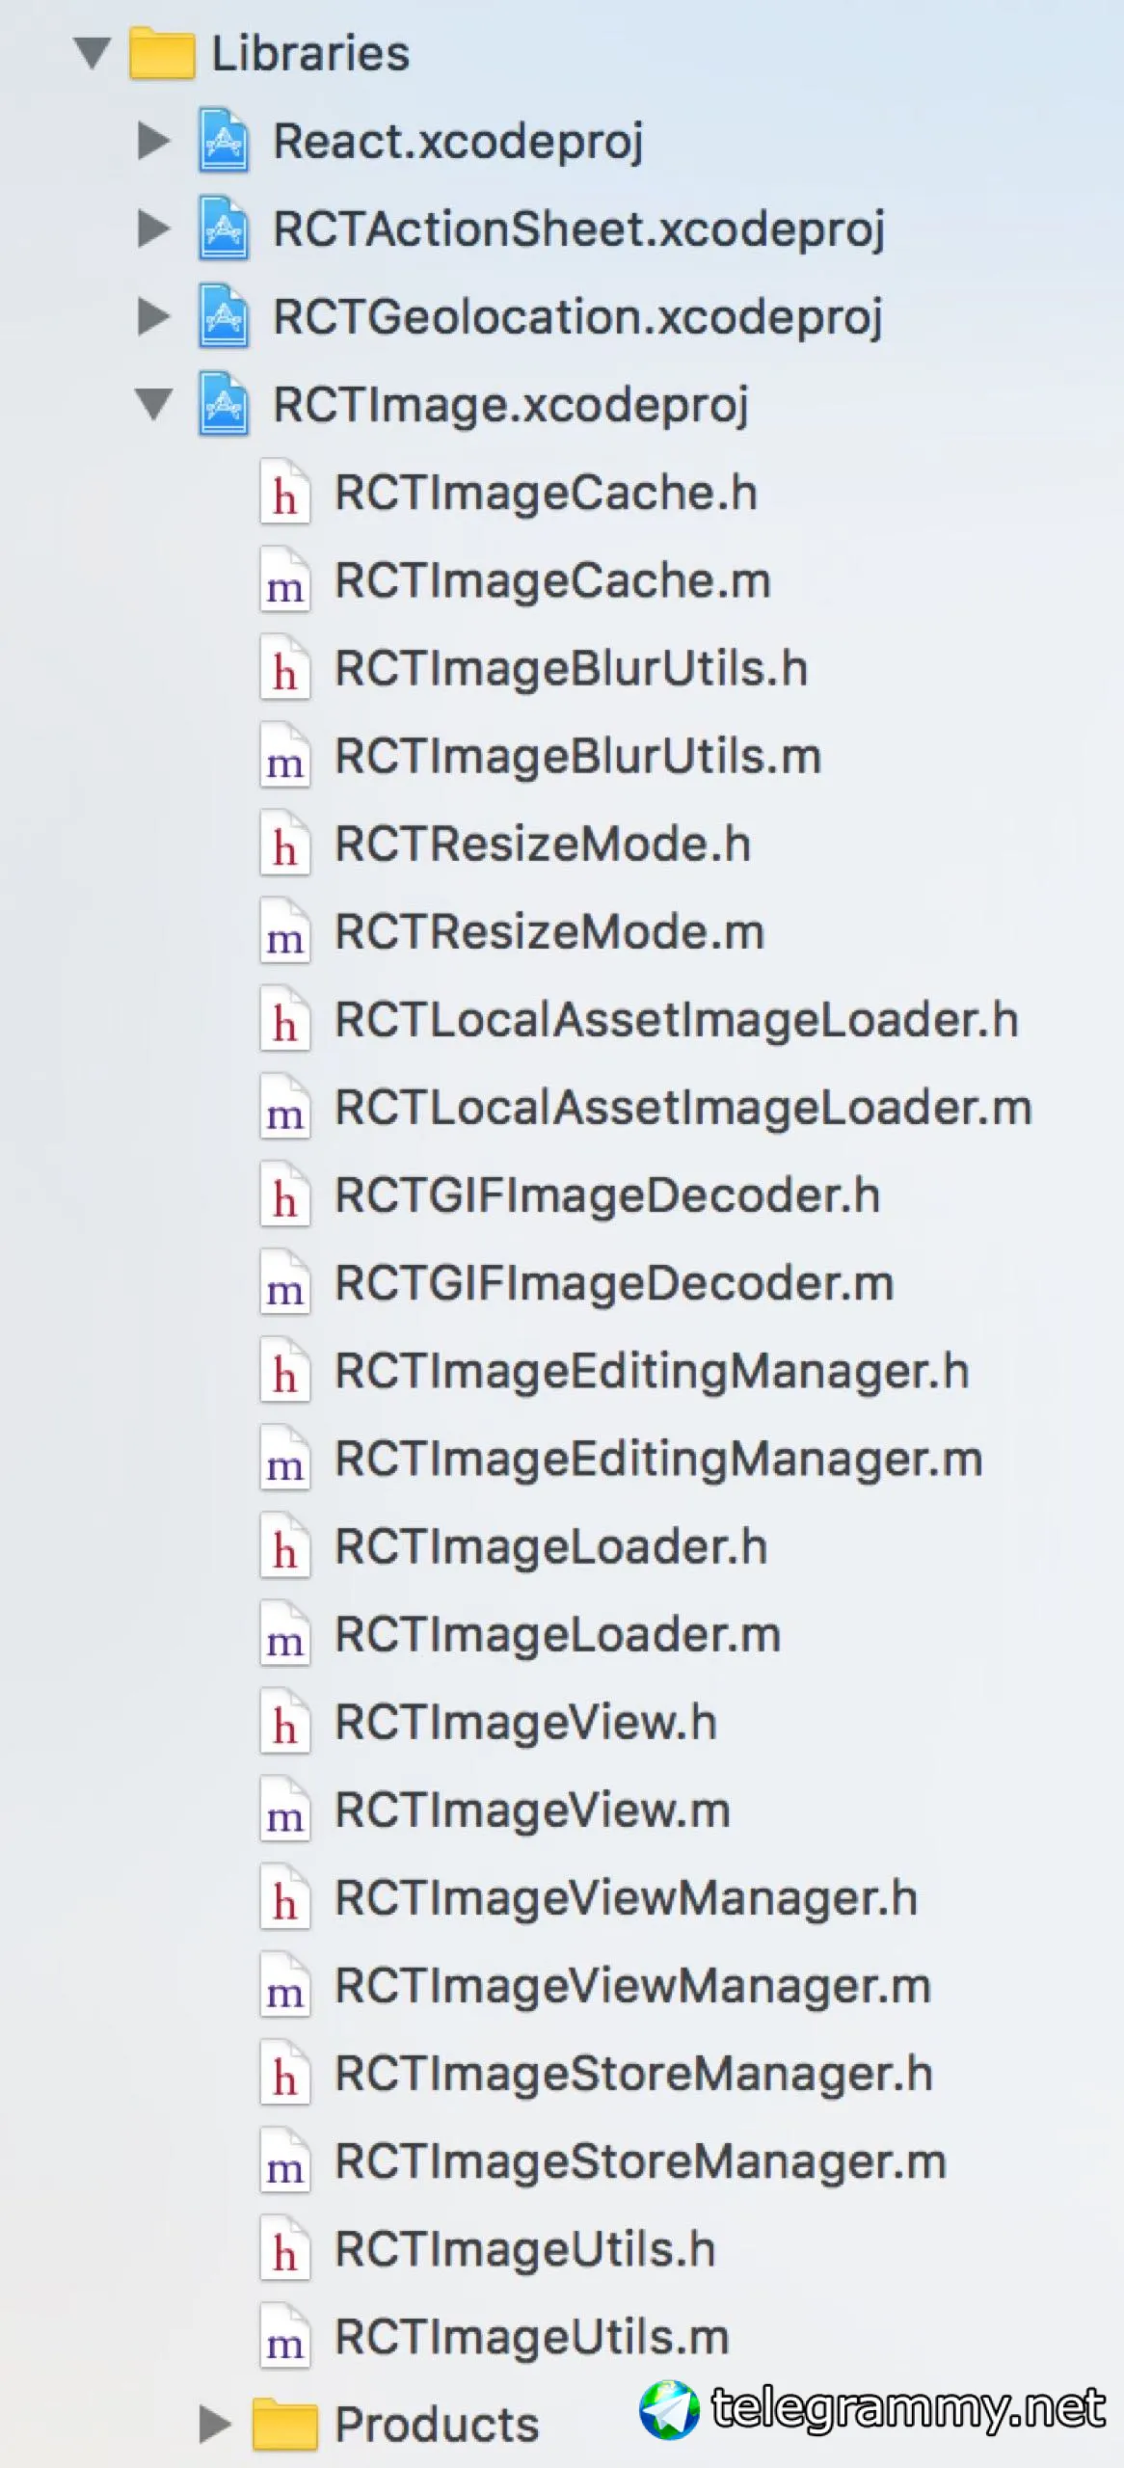Expand the RCTActionSheet.xcodeproj disclosure triangle
Image resolution: width=1124 pixels, height=2468 pixels.
[x=153, y=229]
